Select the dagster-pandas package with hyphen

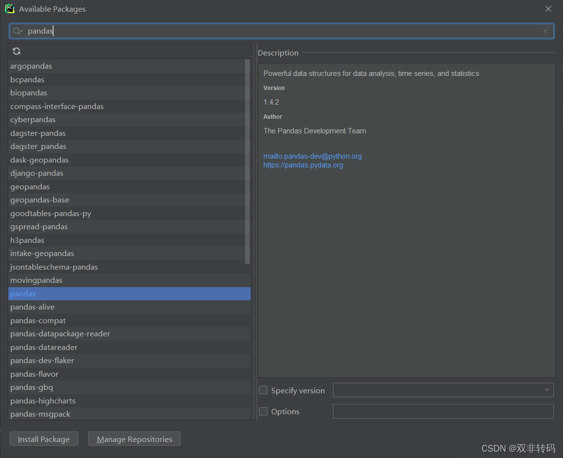coord(127,133)
